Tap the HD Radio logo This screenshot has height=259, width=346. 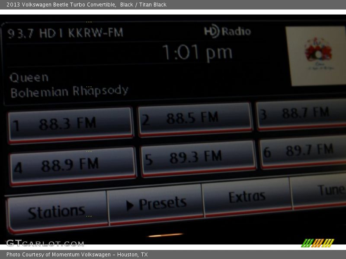[227, 32]
